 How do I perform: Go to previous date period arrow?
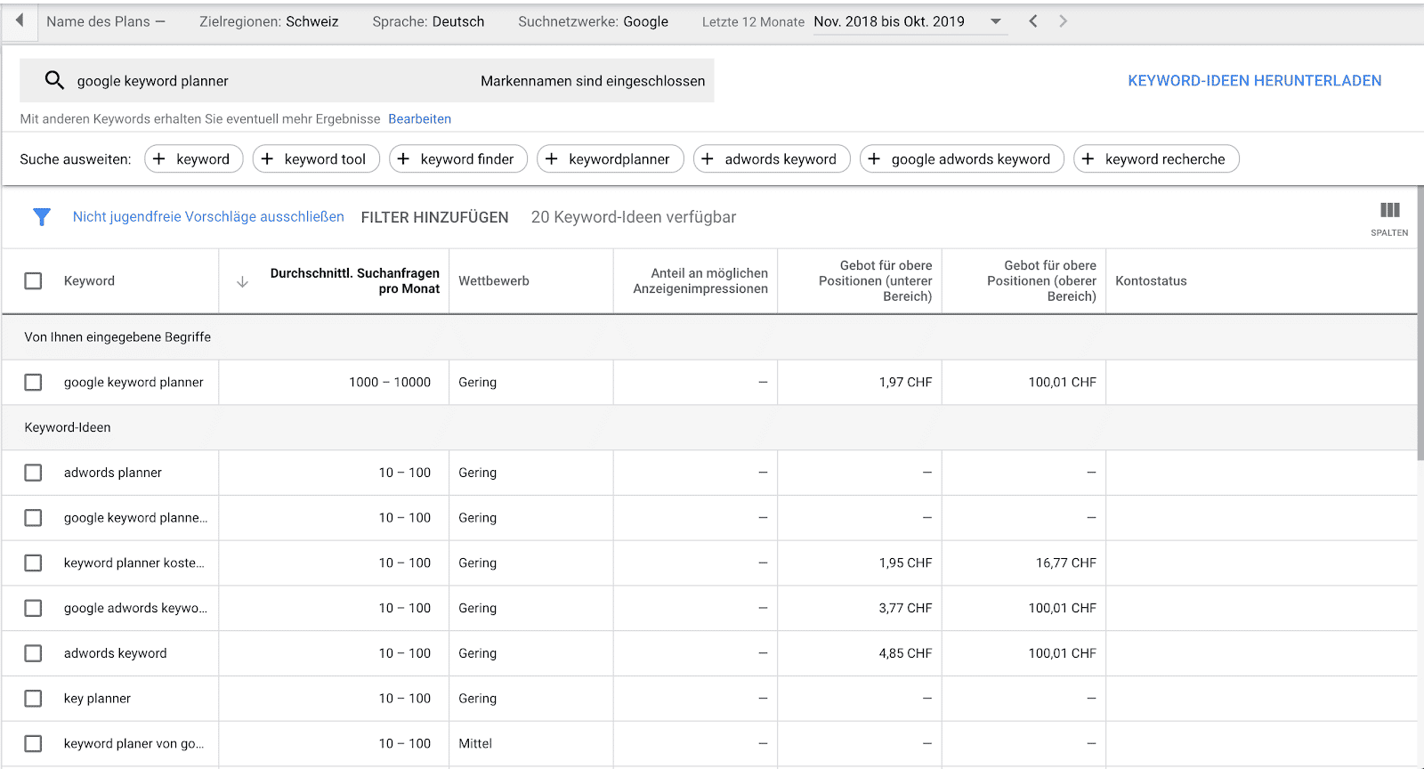click(1033, 21)
